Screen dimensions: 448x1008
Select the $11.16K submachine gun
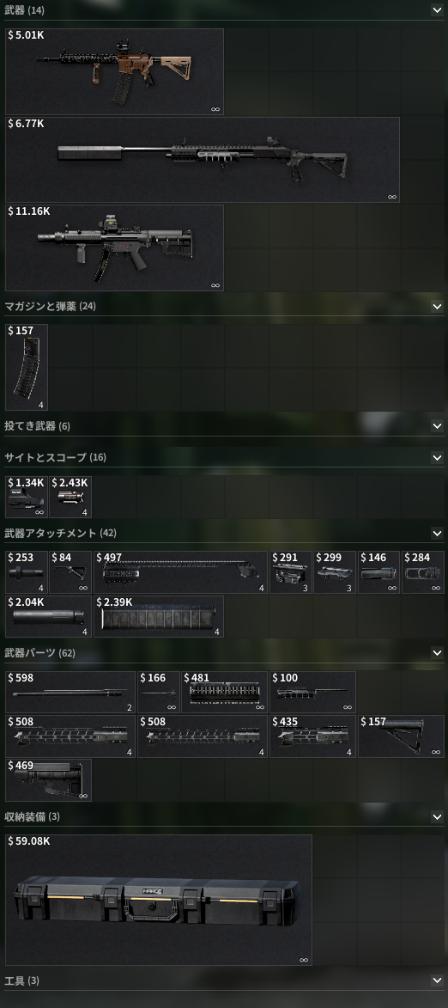[114, 247]
